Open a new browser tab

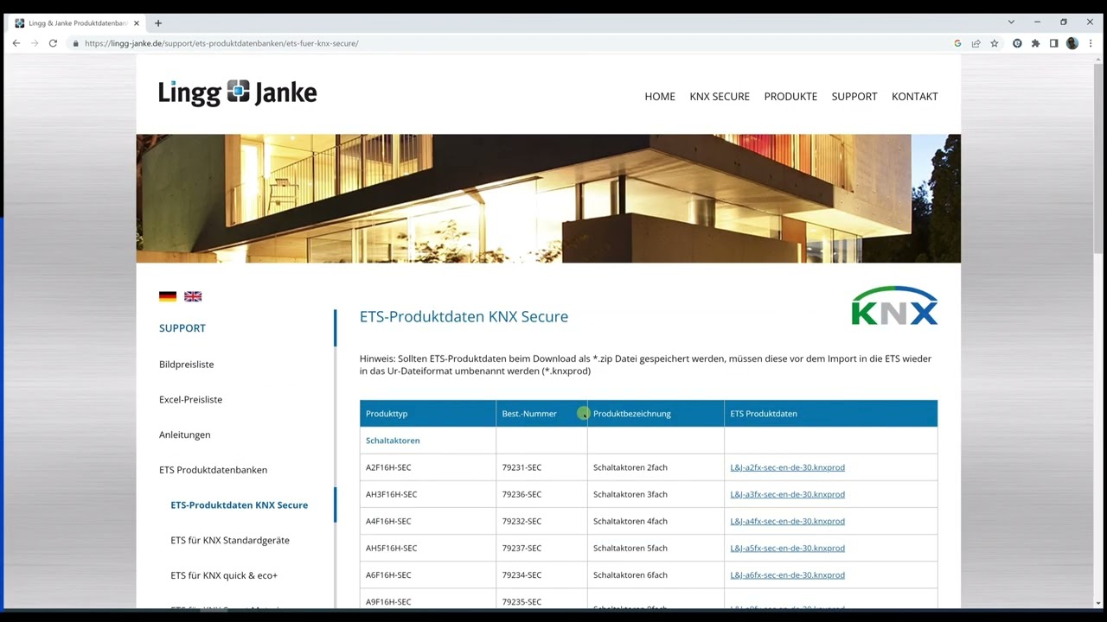coord(158,23)
